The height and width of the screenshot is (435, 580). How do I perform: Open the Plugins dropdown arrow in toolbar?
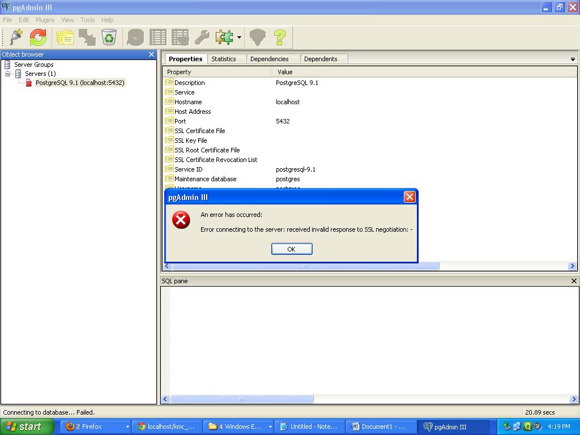click(x=239, y=38)
